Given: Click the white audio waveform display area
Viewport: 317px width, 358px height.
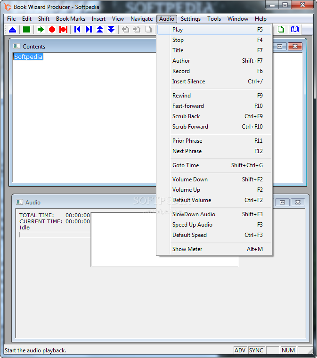Looking at the screenshot, I should point(164,239).
